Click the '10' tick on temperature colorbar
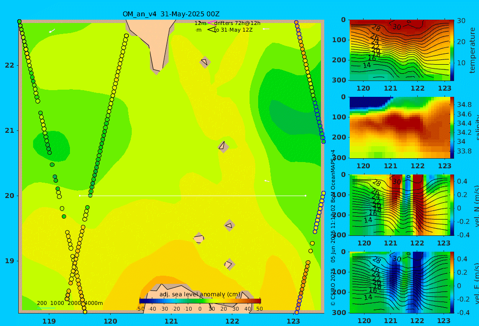479x326 pixels. tap(461, 63)
